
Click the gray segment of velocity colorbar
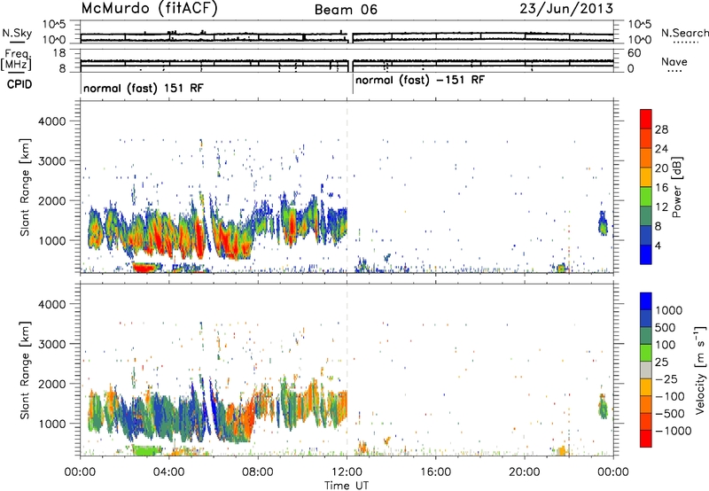(x=646, y=370)
